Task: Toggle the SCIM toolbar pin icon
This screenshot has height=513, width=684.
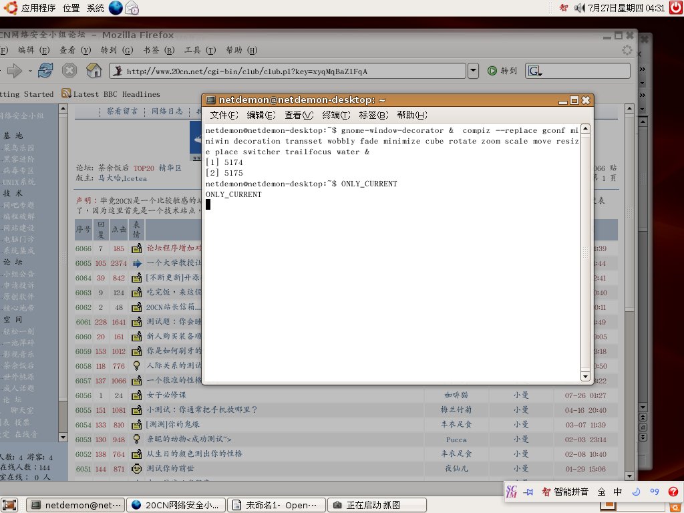Action: coord(528,492)
